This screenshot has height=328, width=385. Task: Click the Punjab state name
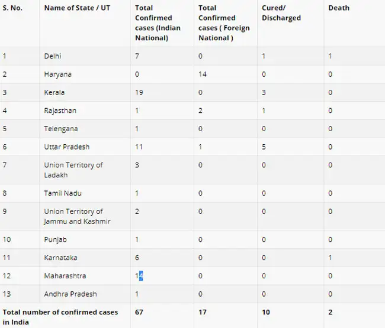(54, 239)
